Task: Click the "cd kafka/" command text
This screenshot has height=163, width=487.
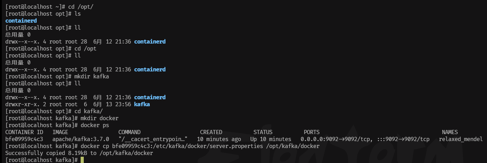Action: click(88, 111)
